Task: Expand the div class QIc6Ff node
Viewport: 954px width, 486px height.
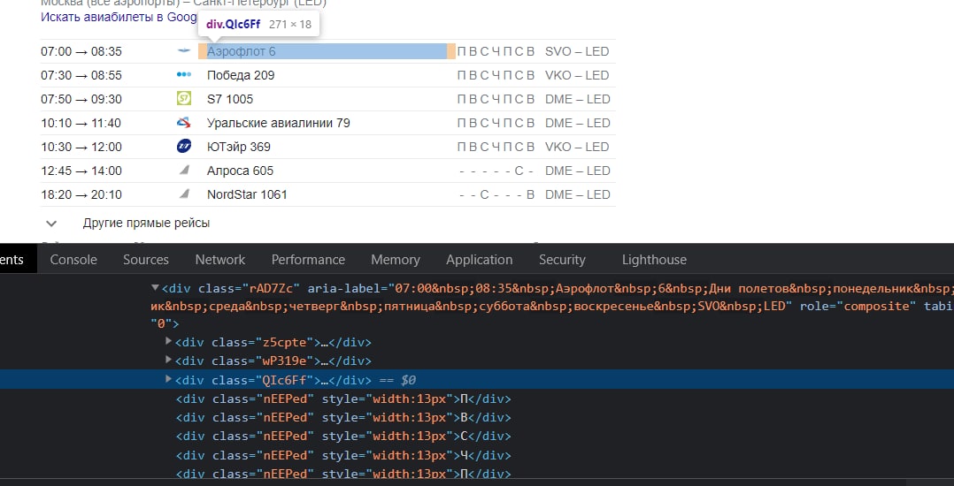Action: (x=168, y=379)
